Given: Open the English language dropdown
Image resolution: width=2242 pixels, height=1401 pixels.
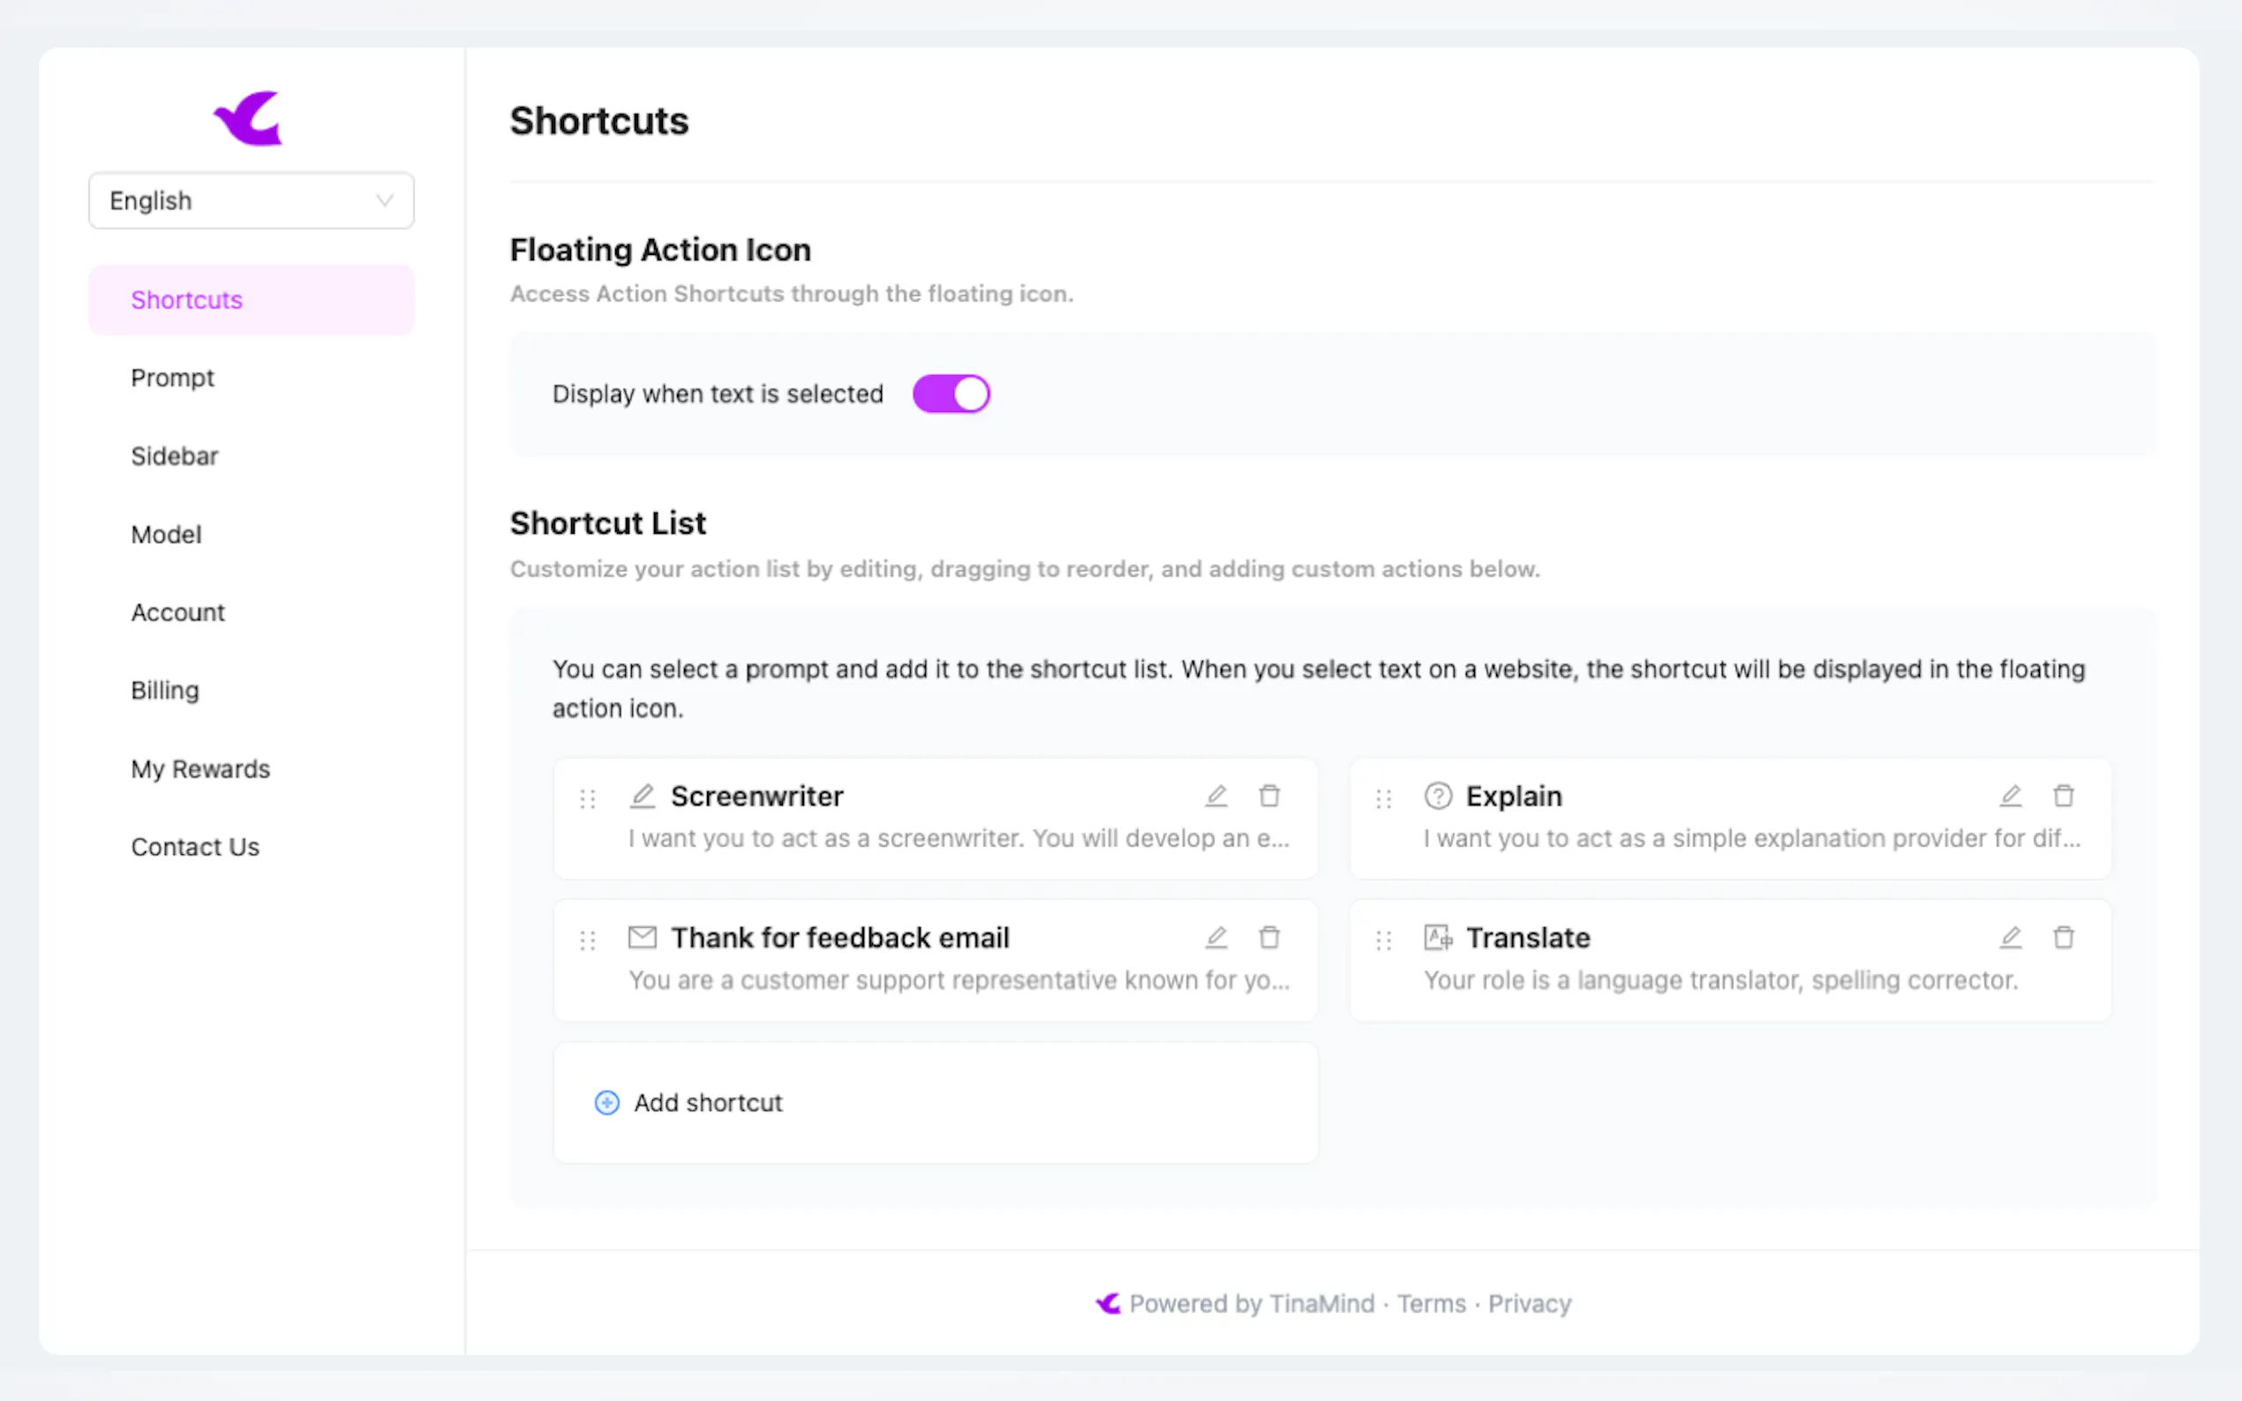Looking at the screenshot, I should [x=252, y=200].
